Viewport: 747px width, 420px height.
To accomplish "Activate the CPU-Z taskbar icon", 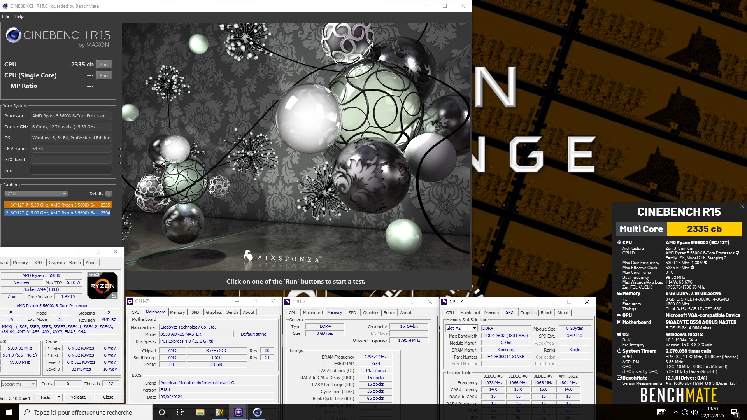I will point(238,412).
